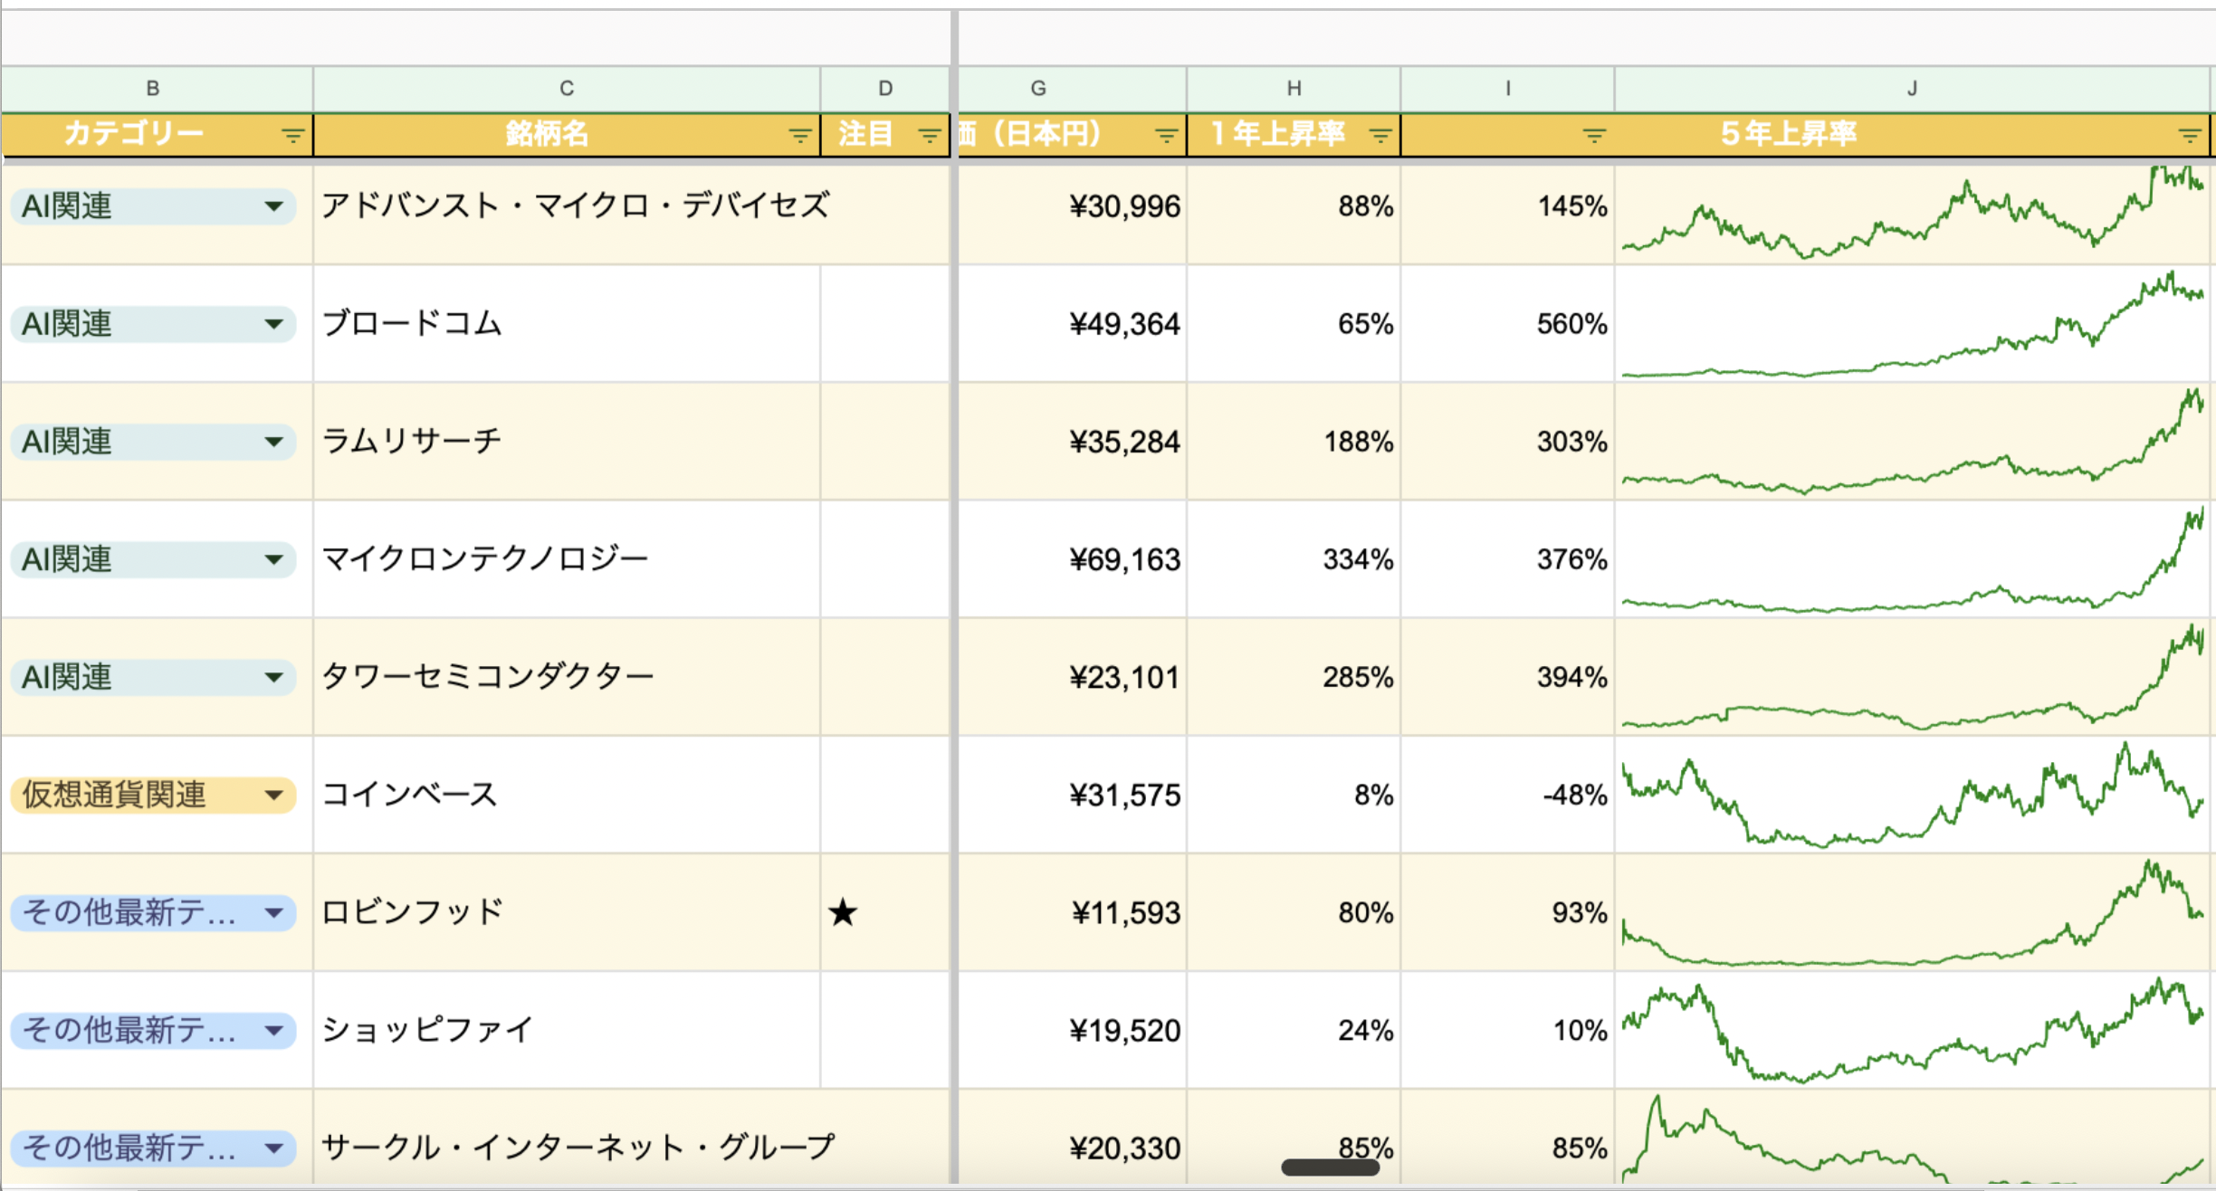Expand category dropdown for ショッピファイ row
Image resolution: width=2216 pixels, height=1191 pixels.
click(273, 1030)
